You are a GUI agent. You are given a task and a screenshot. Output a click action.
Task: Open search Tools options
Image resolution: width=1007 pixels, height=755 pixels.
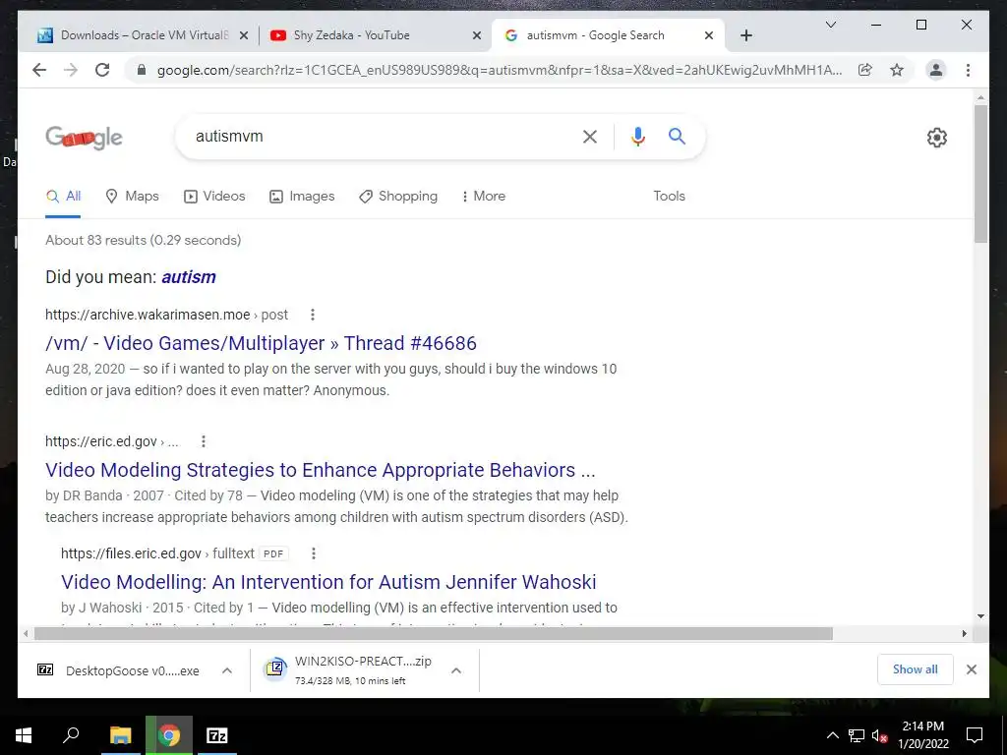(x=669, y=196)
